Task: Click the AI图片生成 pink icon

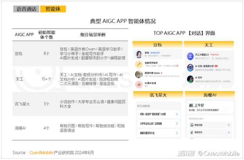Action: coord(138,85)
